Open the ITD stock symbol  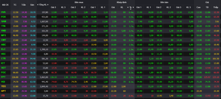coord(3,95)
